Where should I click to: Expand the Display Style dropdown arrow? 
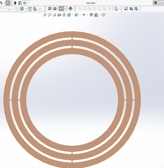80,15
